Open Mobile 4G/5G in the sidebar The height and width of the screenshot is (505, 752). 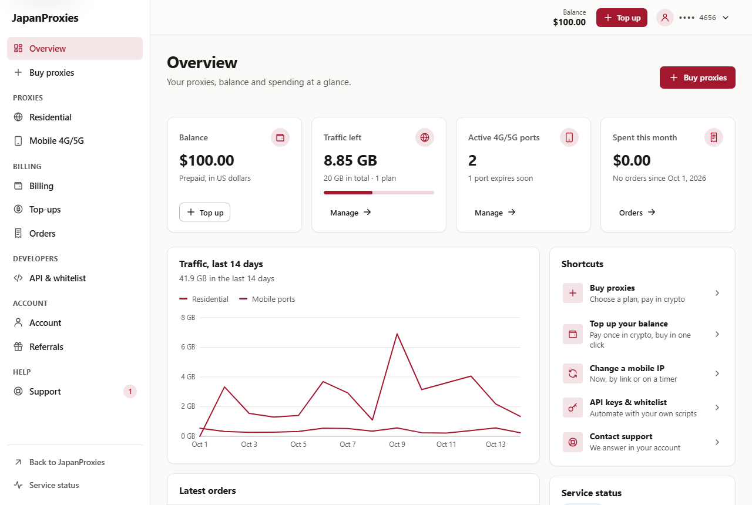click(x=75, y=141)
